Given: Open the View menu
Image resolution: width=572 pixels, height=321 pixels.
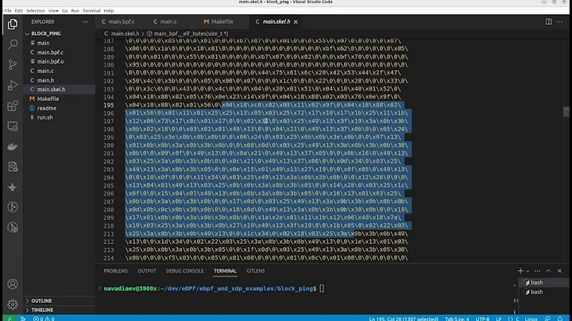Looking at the screenshot, I should [x=53, y=10].
